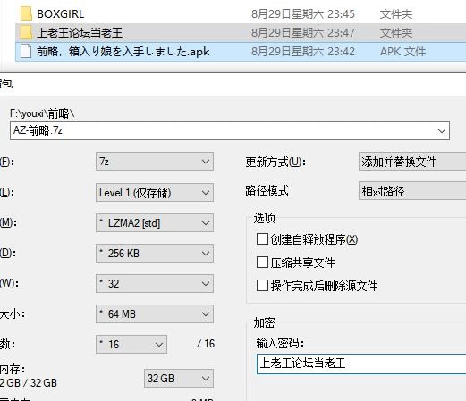The height and width of the screenshot is (401, 466).
Task: Open the LZMA2 [std] method dropdown
Action: [x=155, y=223]
